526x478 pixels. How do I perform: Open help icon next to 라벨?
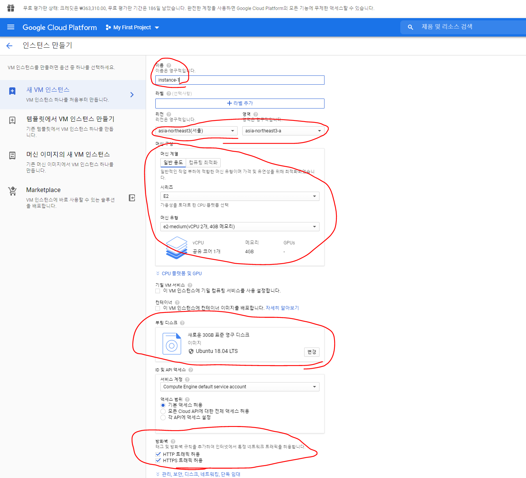click(168, 94)
